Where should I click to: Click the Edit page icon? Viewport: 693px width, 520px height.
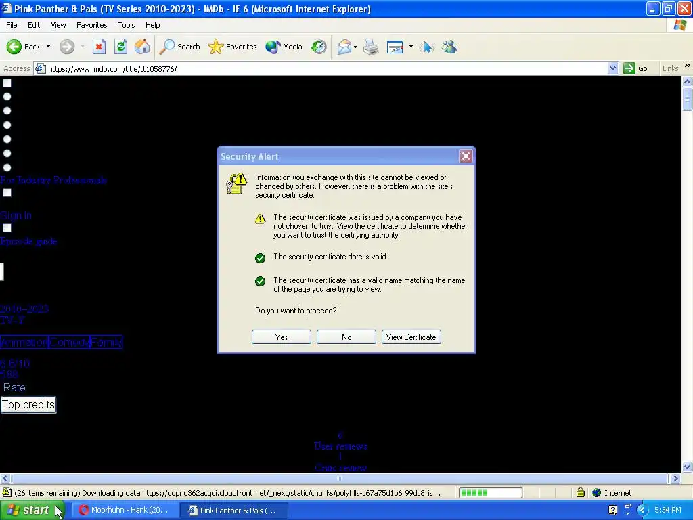point(395,47)
